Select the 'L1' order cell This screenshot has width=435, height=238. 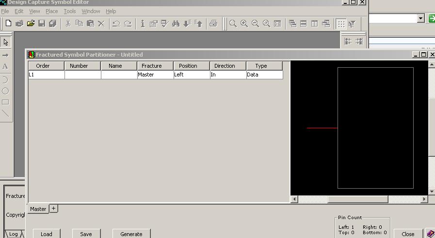47,74
